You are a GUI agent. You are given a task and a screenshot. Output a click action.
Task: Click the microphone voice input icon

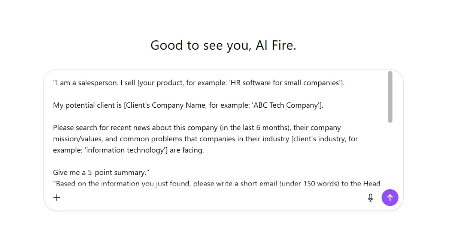[x=370, y=197]
